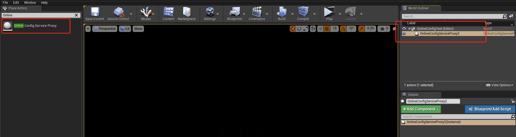Click the World Outliner search field
This screenshot has height=137, width=516.
tap(452, 16)
